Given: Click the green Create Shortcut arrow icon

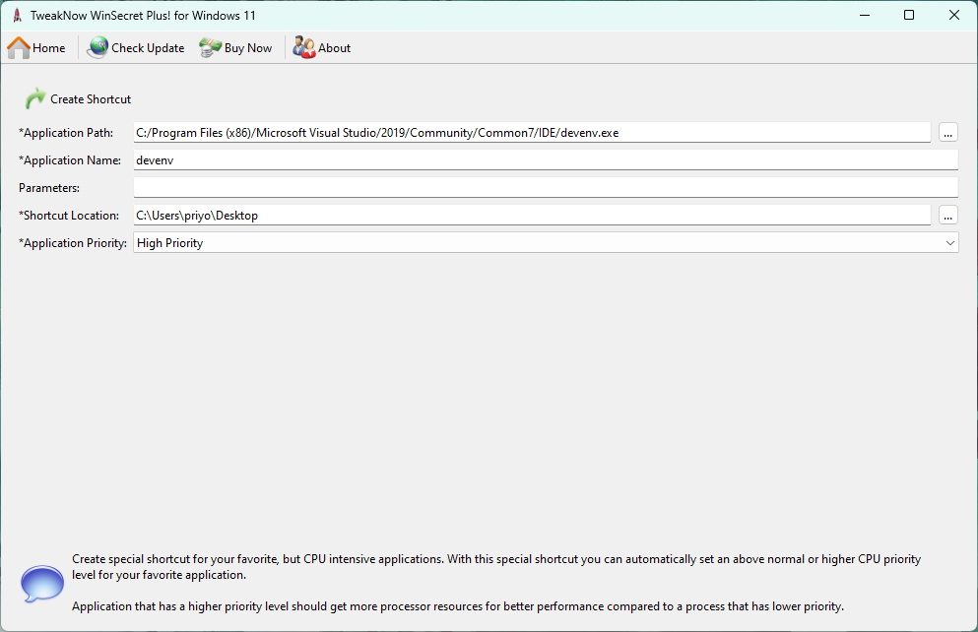Looking at the screenshot, I should tap(34, 98).
